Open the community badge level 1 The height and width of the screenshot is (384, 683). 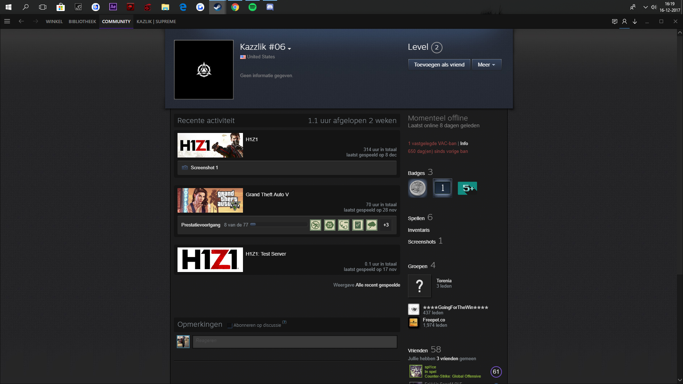tap(442, 188)
